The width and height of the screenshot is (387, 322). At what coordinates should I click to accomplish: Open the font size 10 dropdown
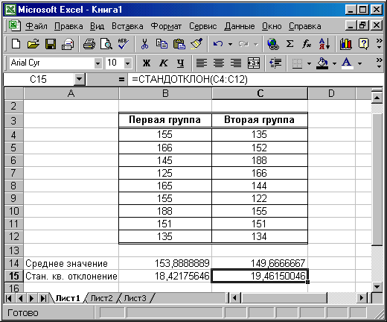[x=128, y=63]
